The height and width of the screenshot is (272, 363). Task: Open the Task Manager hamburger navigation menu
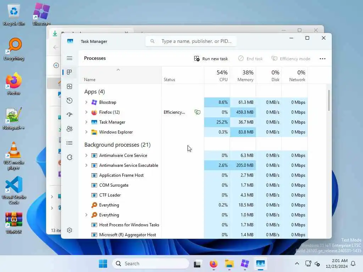point(69,58)
